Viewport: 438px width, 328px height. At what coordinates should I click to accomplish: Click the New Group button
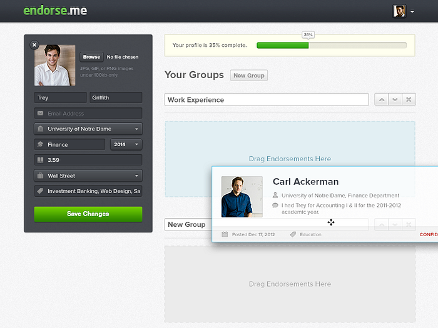(249, 76)
